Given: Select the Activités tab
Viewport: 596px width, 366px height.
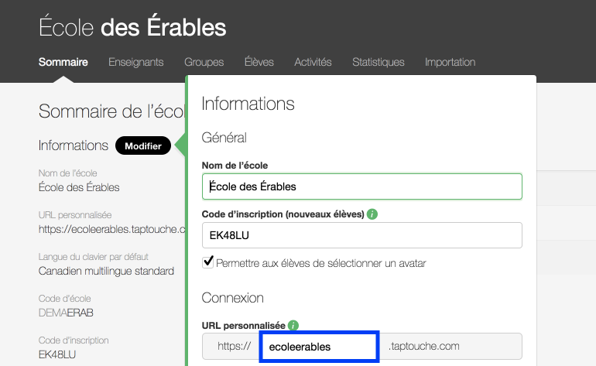Looking at the screenshot, I should pos(313,62).
